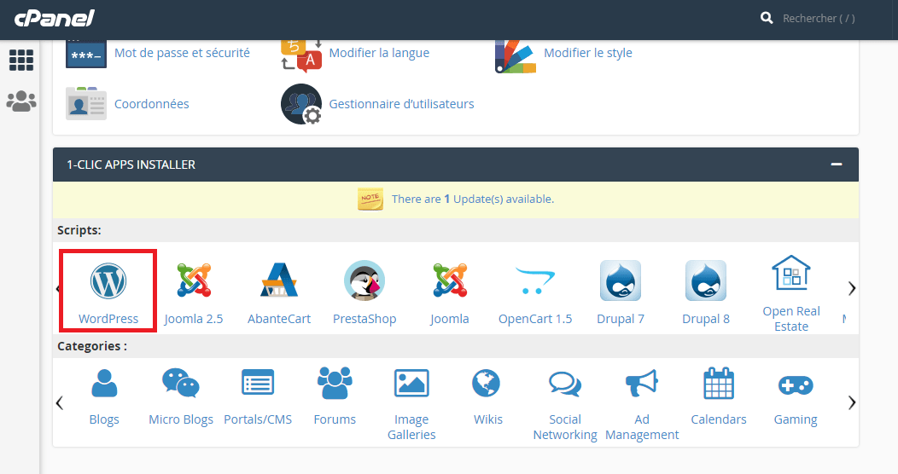Open the WordPress script installer
The height and width of the screenshot is (474, 898).
click(x=108, y=281)
